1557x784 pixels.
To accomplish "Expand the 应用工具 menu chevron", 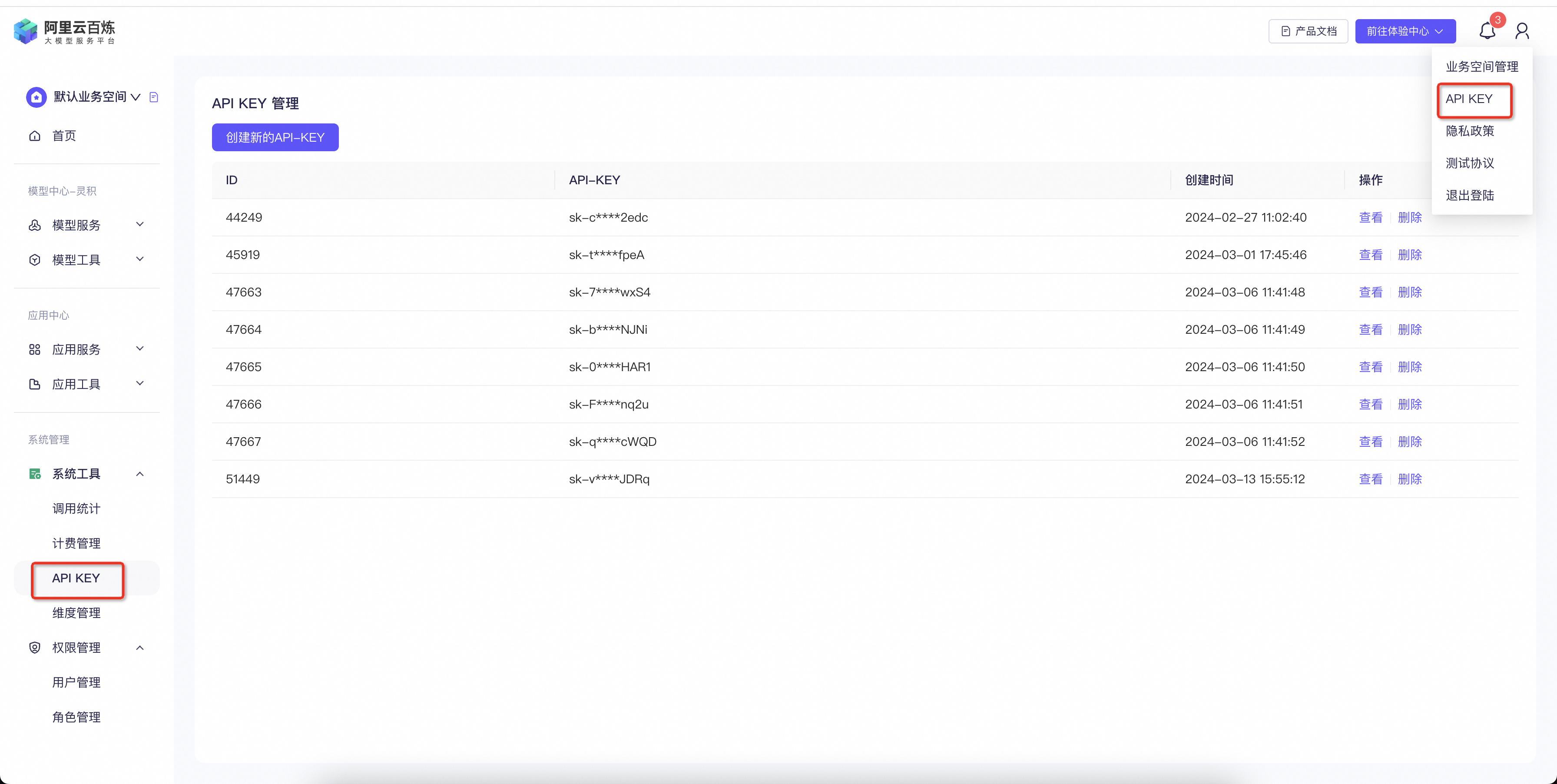I will pyautogui.click(x=140, y=383).
